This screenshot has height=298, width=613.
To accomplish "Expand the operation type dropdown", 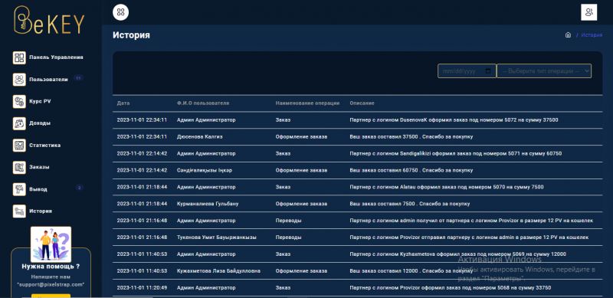I will coord(544,71).
